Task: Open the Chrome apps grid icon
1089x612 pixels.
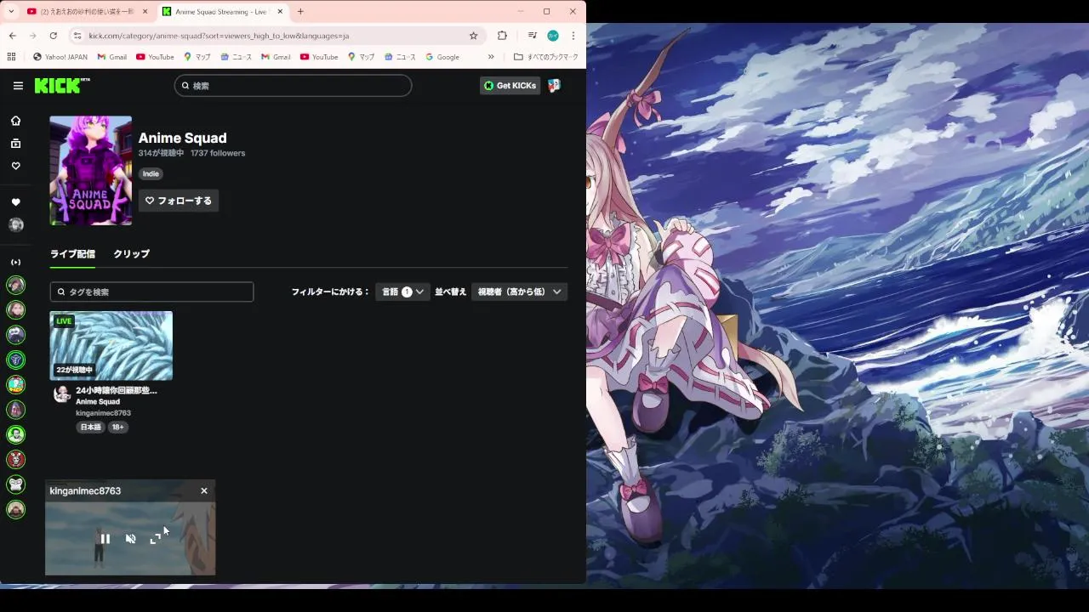Action: [11, 57]
